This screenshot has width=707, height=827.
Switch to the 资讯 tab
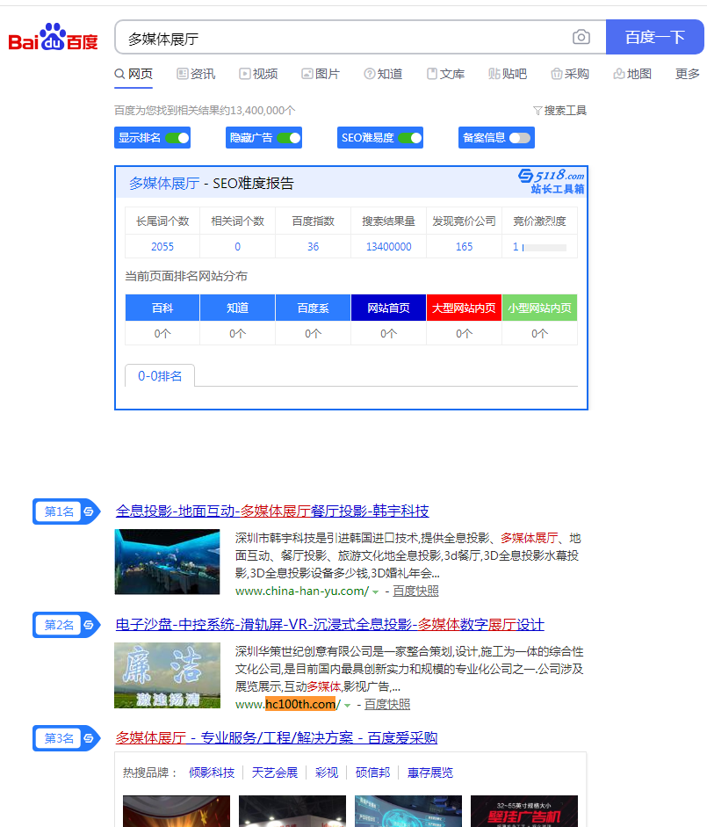[x=196, y=74]
